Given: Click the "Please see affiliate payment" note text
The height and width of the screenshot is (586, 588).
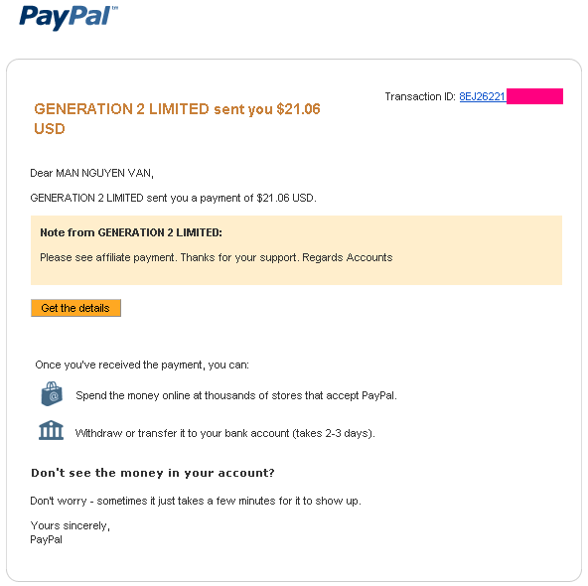Looking at the screenshot, I should tap(216, 257).
